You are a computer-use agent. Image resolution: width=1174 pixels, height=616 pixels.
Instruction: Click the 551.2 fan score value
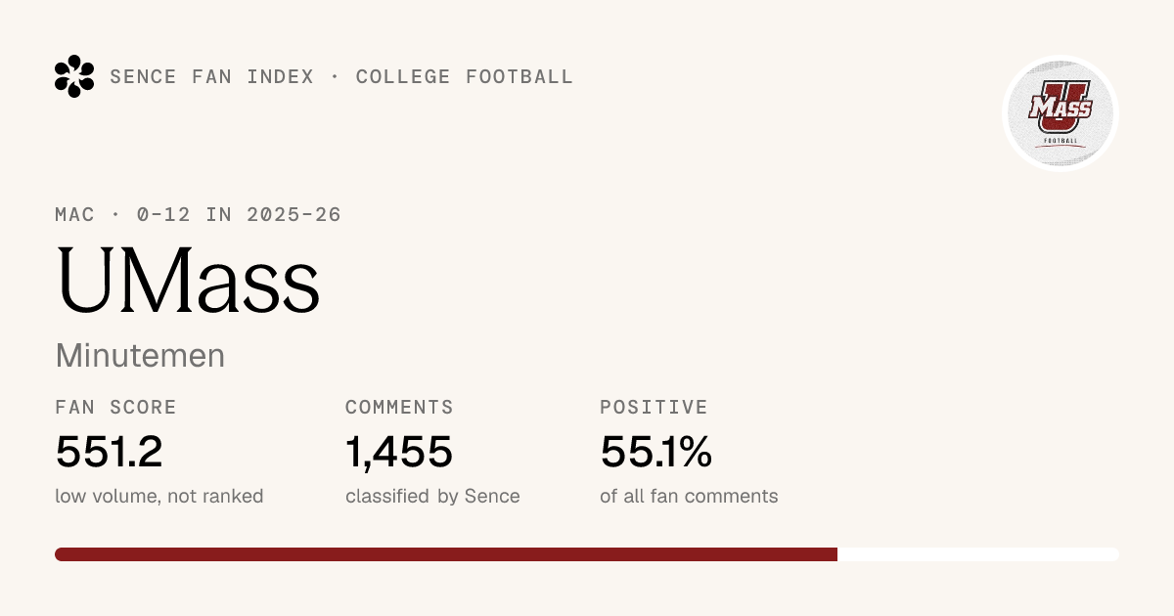(x=109, y=452)
